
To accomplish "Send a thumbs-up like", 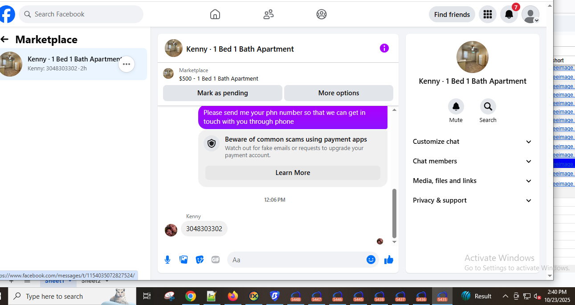I will click(x=389, y=260).
